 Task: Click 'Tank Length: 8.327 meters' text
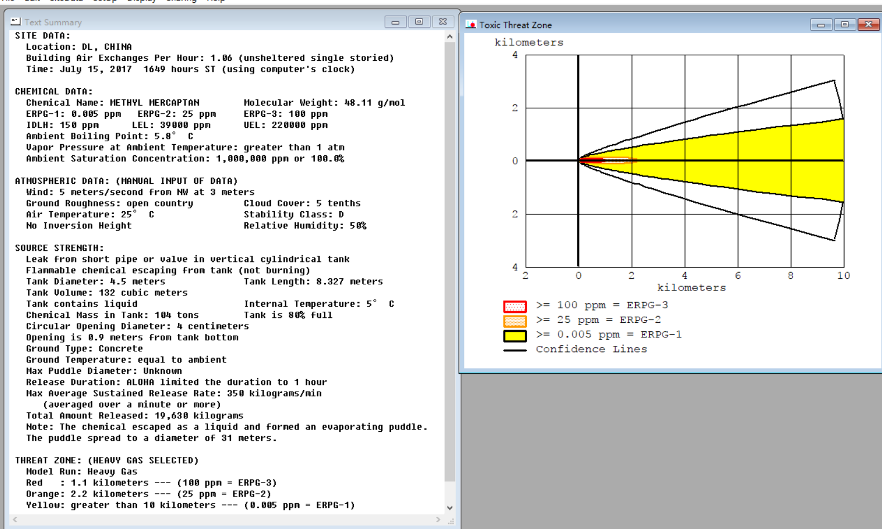[313, 282]
